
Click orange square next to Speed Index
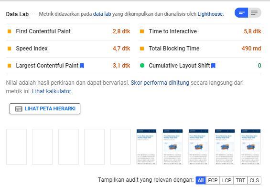click(x=9, y=49)
